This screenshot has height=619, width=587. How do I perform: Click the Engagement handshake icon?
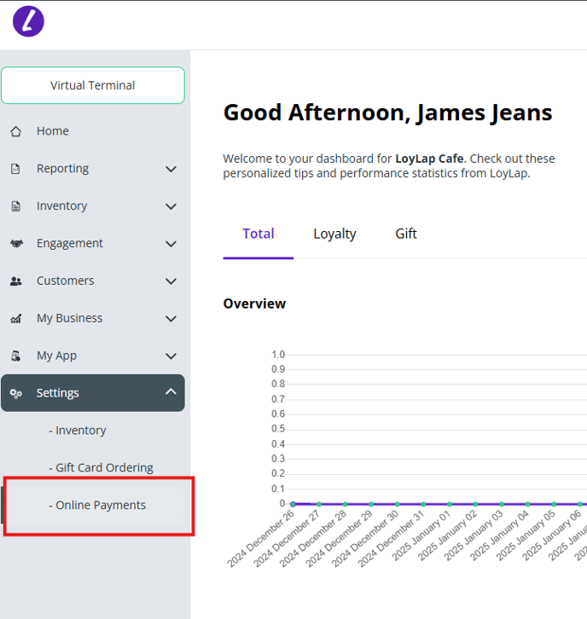pos(15,244)
